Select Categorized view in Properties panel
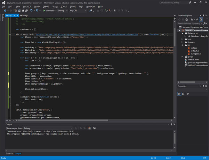Viewport: 209px width, 160px height. click(x=179, y=94)
